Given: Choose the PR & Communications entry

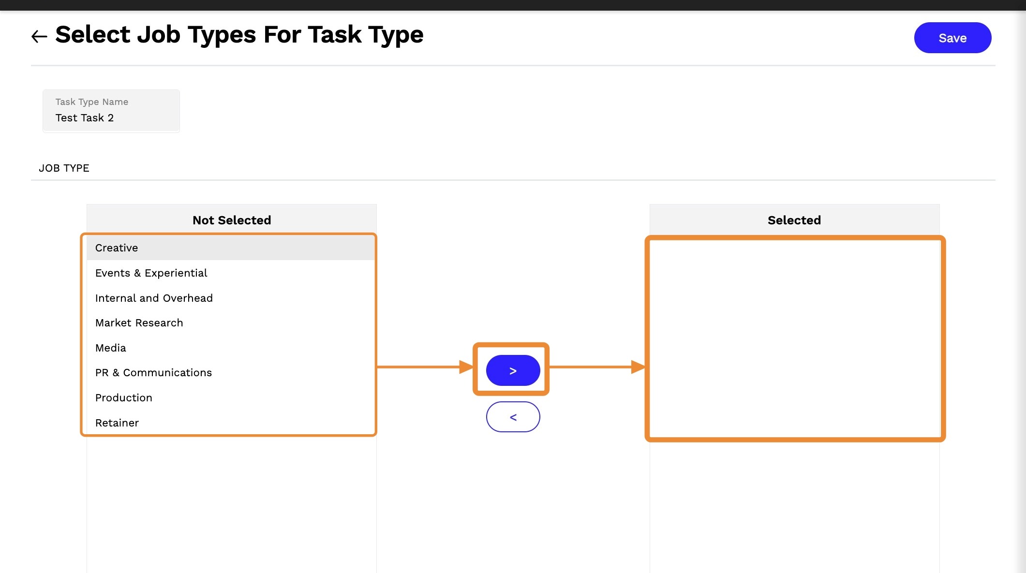Looking at the screenshot, I should [x=153, y=372].
